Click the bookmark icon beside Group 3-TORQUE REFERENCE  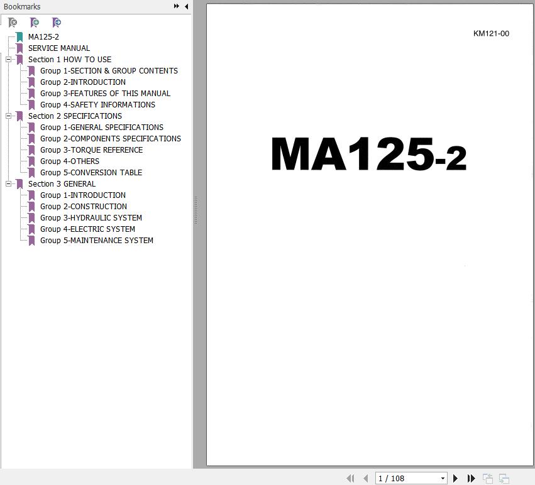31,150
